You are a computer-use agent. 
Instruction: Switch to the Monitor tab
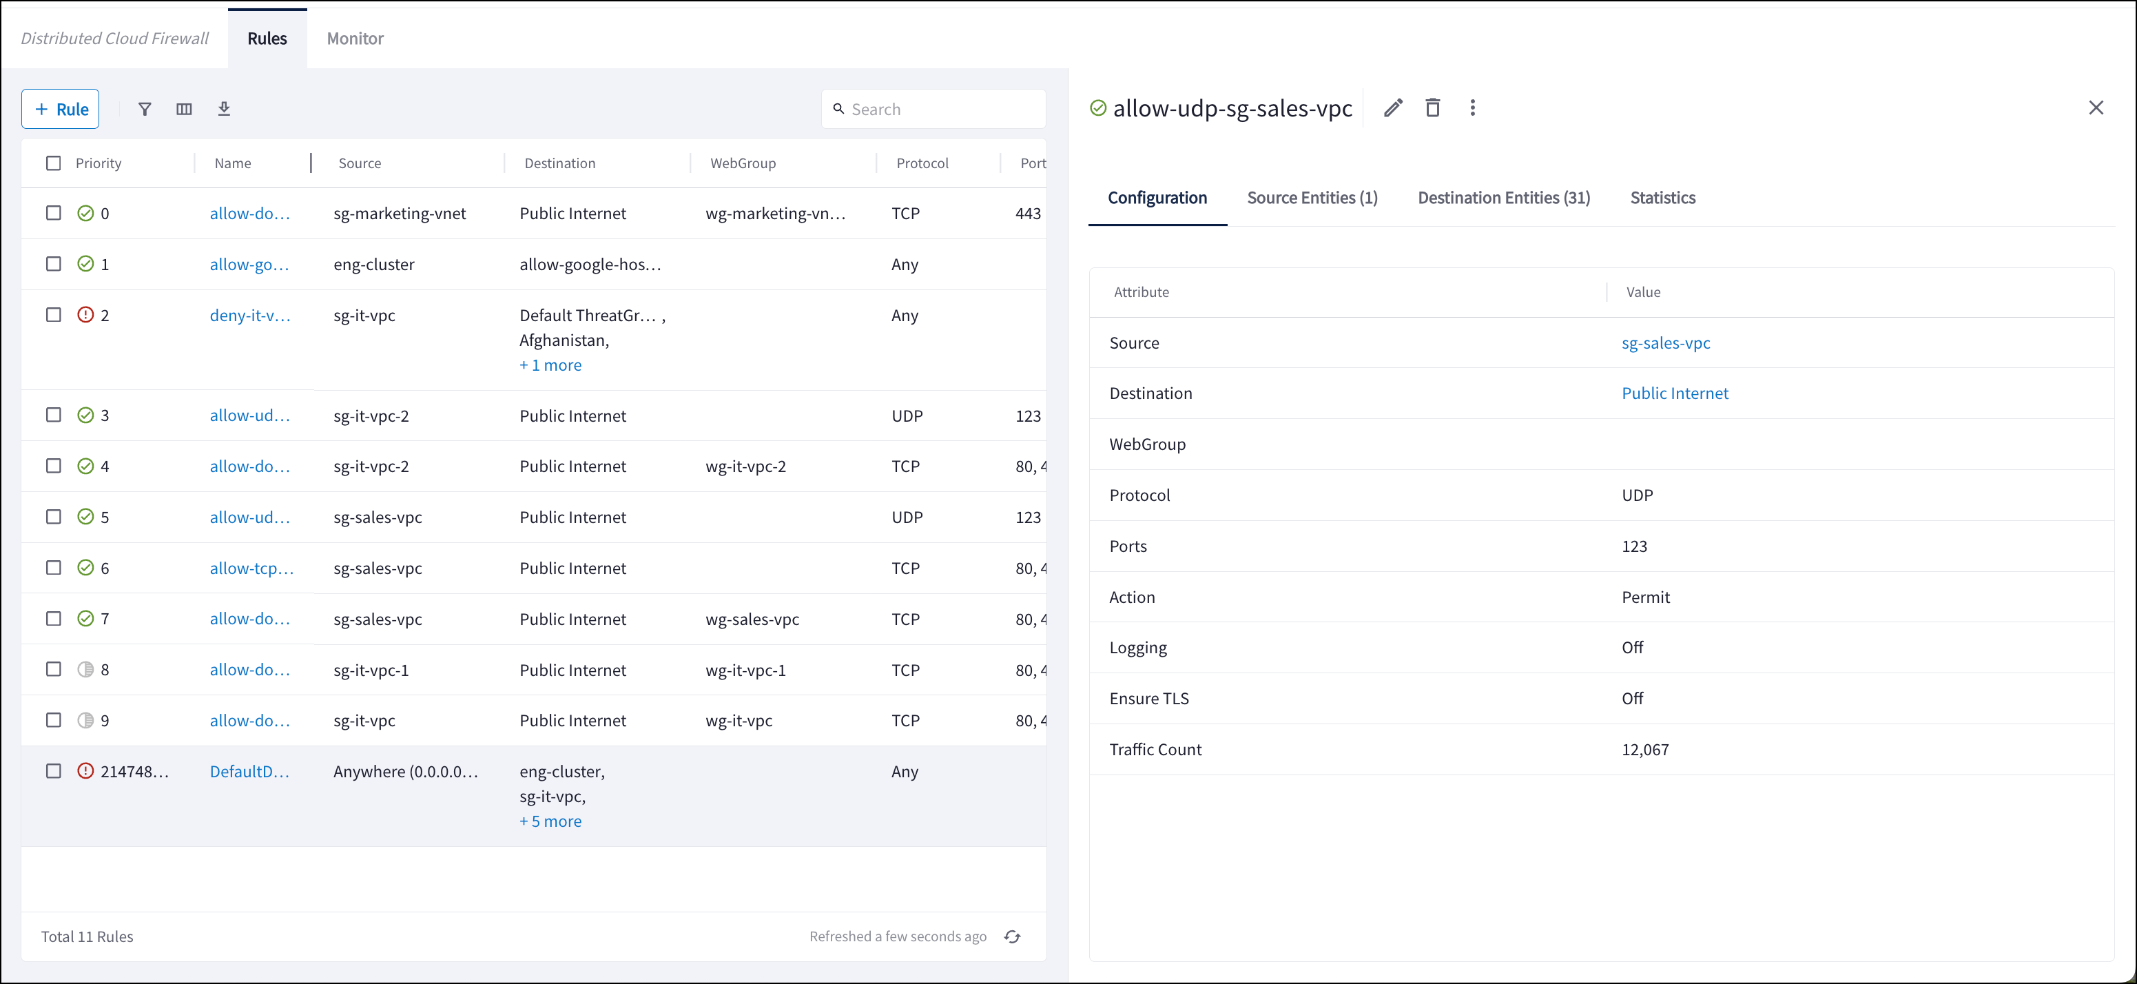[355, 38]
